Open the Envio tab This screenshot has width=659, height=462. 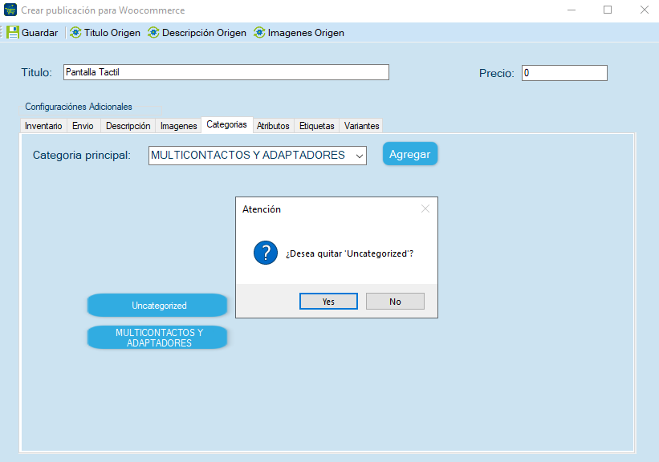[x=83, y=126]
